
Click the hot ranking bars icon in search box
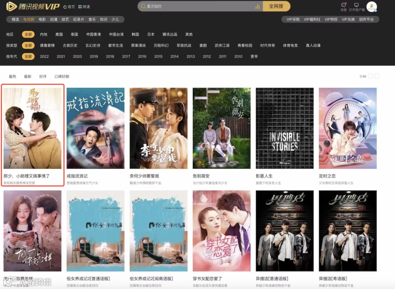coord(257,7)
